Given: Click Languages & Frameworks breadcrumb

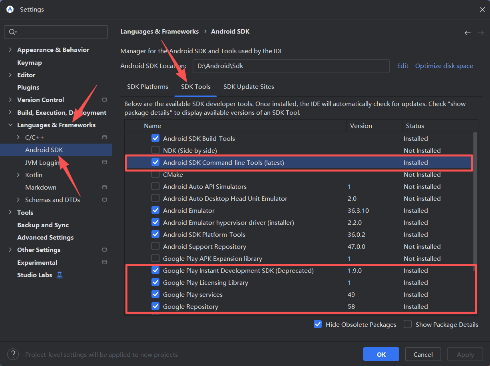Looking at the screenshot, I should coord(159,31).
